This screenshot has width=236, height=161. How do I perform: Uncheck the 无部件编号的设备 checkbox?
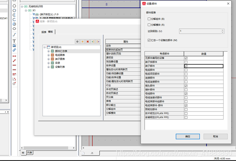(x=186, y=58)
